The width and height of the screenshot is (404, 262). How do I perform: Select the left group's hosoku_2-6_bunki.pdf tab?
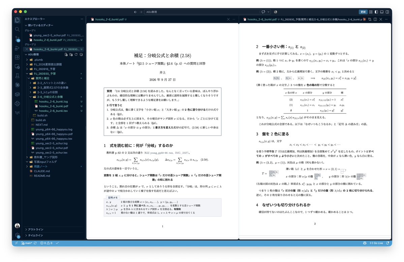click(109, 19)
